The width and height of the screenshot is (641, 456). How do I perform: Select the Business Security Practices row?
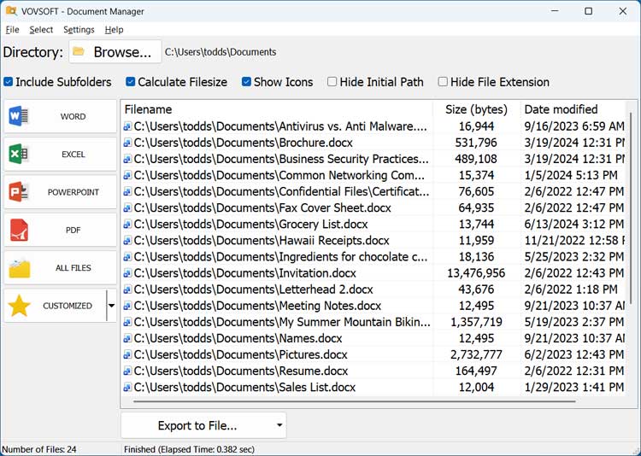373,159
